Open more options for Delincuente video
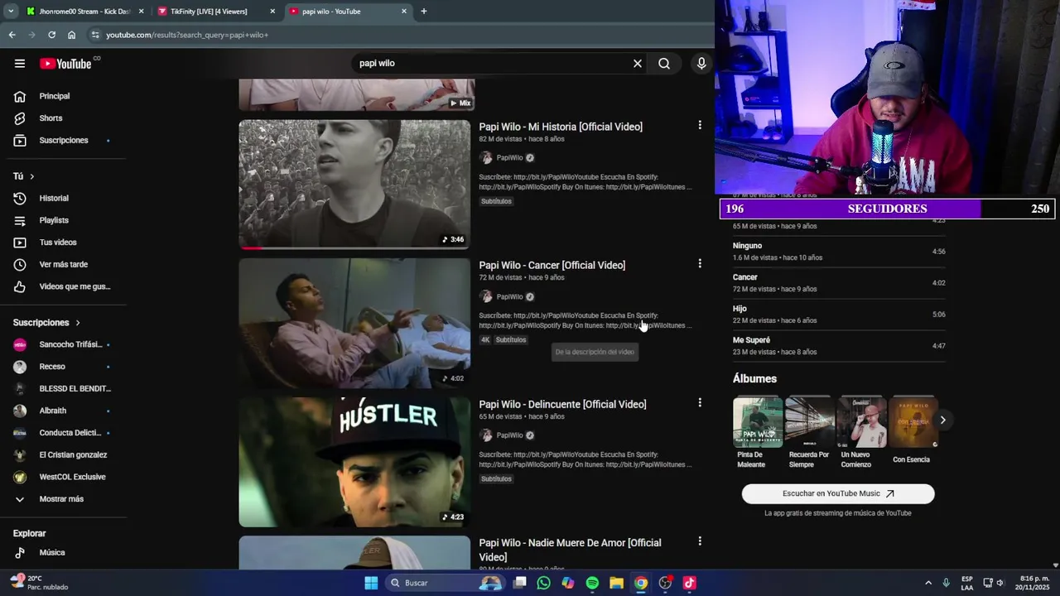This screenshot has width=1060, height=596. (700, 402)
